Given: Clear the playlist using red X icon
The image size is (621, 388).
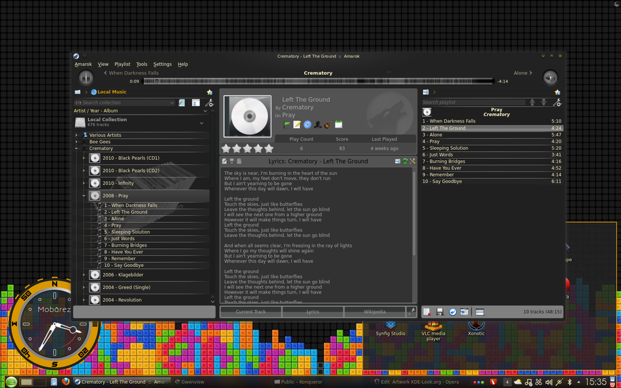Looking at the screenshot, I should pyautogui.click(x=427, y=312).
